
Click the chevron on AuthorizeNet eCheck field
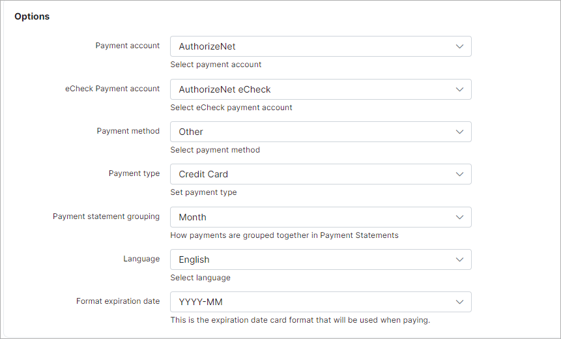(459, 89)
